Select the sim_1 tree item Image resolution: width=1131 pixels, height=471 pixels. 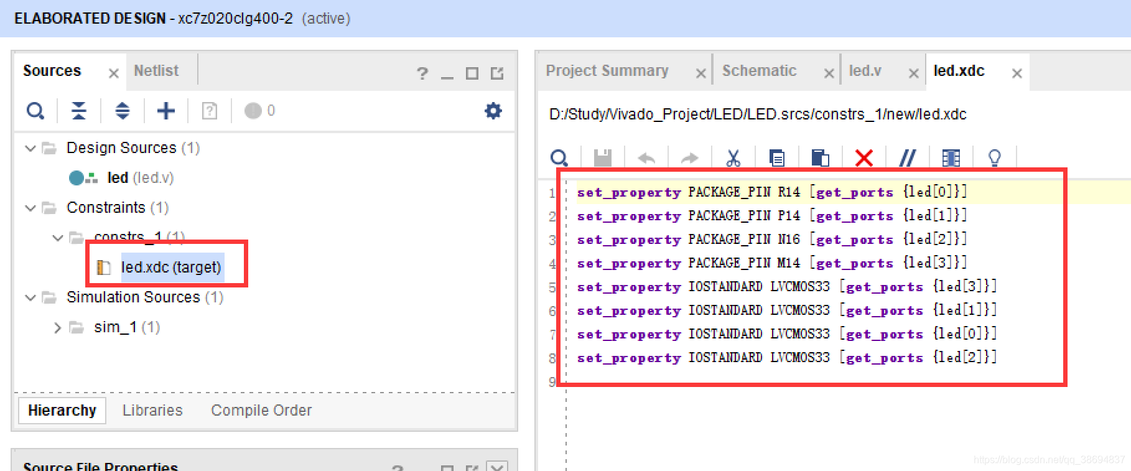click(127, 327)
